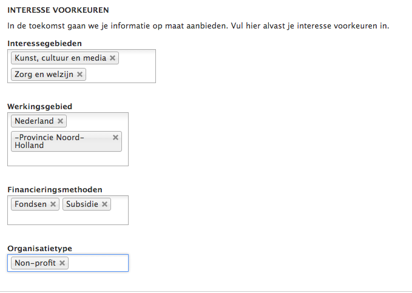Select the 'Nederland' tag text
The image size is (412, 293).
[34, 121]
